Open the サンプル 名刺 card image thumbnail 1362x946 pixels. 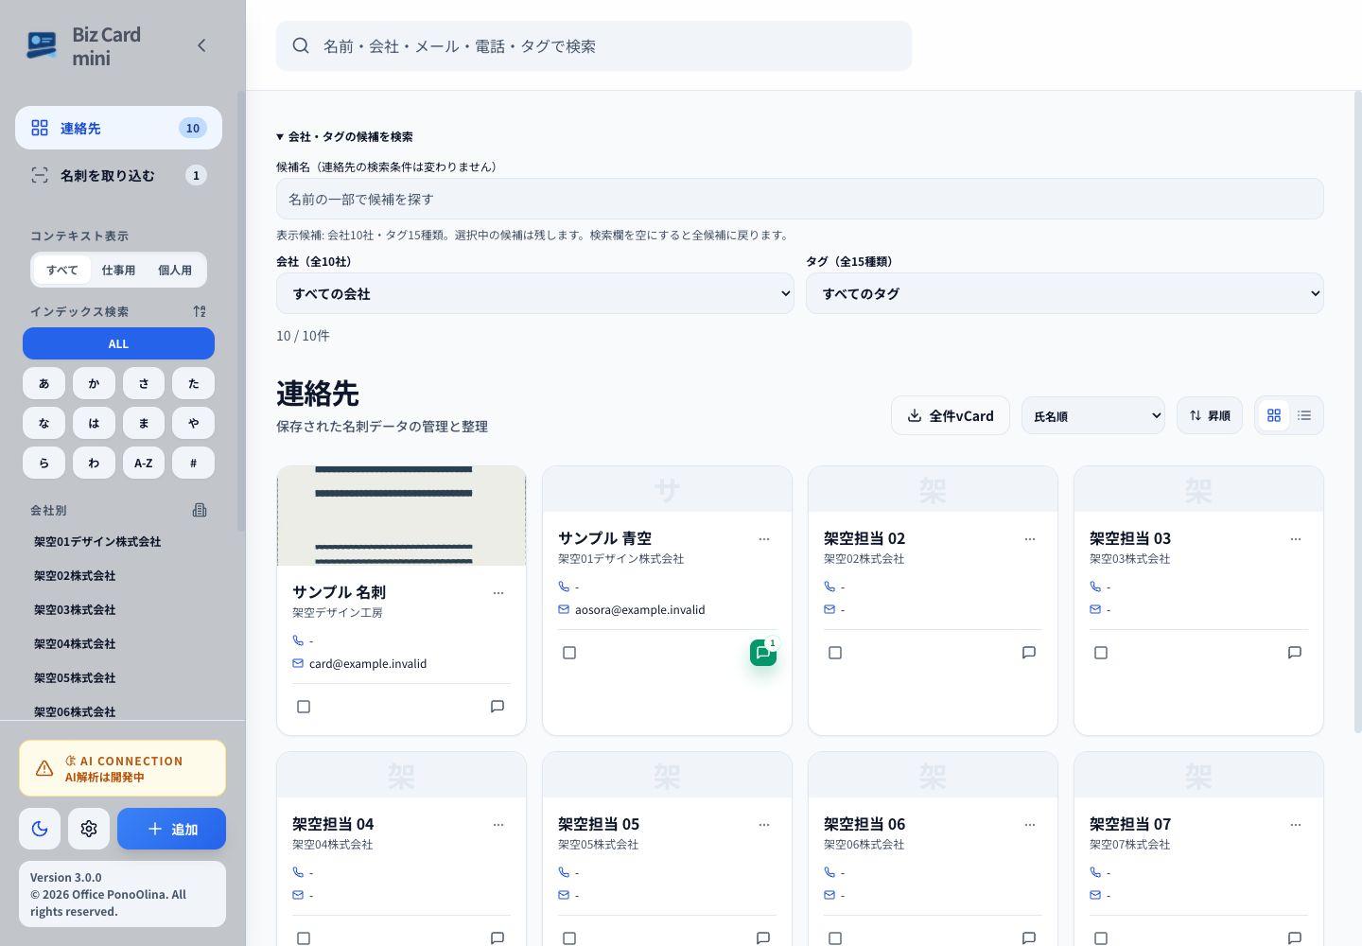[x=401, y=516]
